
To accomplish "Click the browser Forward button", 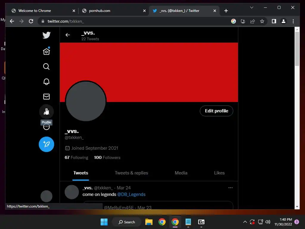I will [21, 21].
